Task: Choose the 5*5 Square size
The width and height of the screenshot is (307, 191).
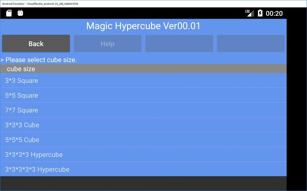Action: 143,95
